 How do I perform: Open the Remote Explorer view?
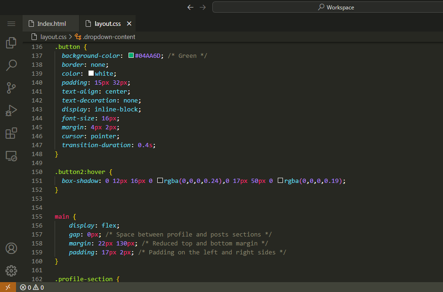[x=11, y=156]
